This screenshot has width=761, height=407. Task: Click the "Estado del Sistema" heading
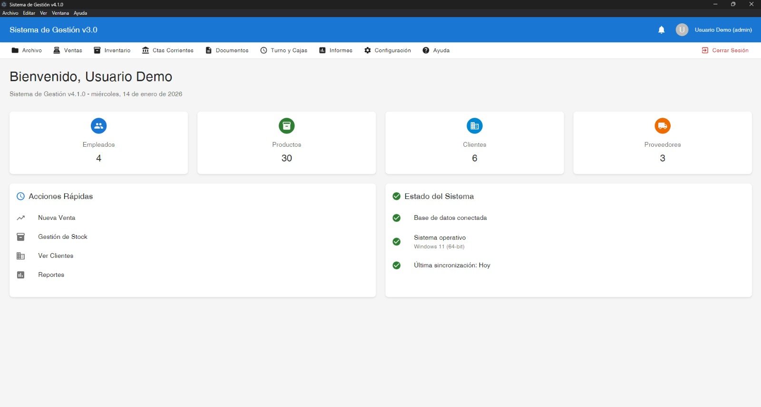(439, 196)
